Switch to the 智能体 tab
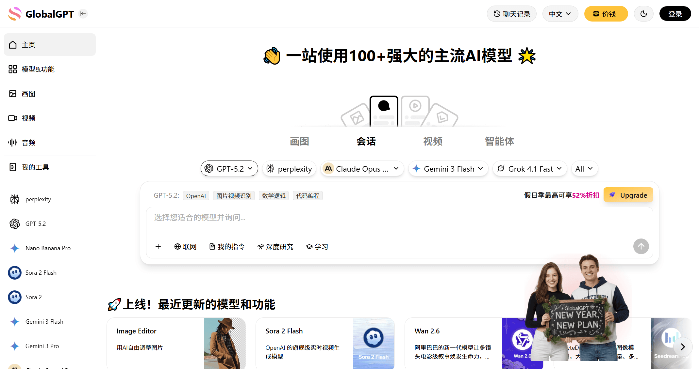 pyautogui.click(x=499, y=141)
